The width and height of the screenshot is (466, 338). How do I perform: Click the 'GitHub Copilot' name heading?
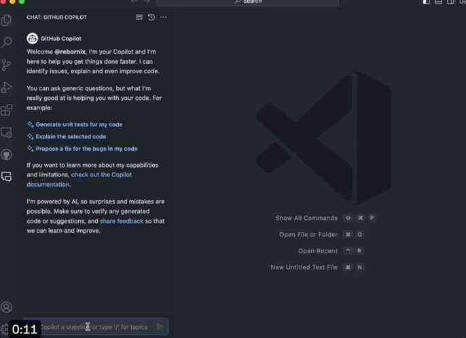[61, 39]
